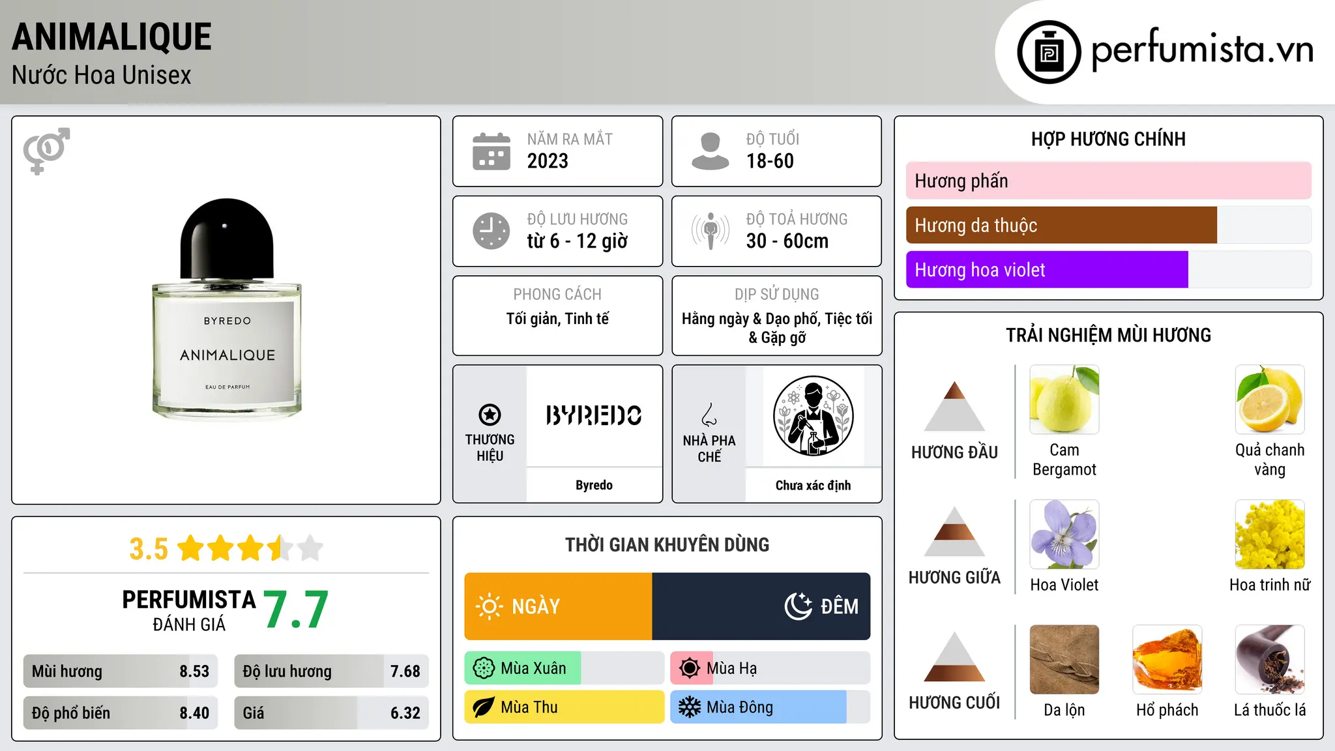Click the Độ lưu hương 7.68 score bar
1335x751 pixels.
332,671
